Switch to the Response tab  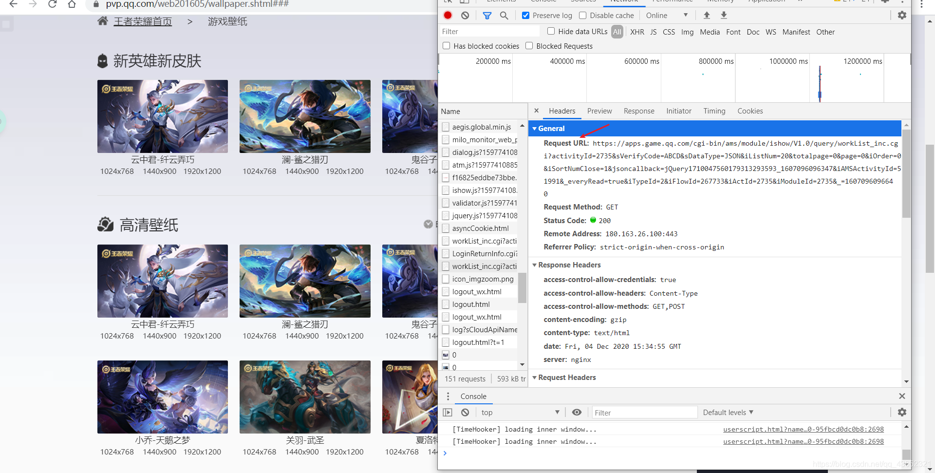tap(639, 111)
